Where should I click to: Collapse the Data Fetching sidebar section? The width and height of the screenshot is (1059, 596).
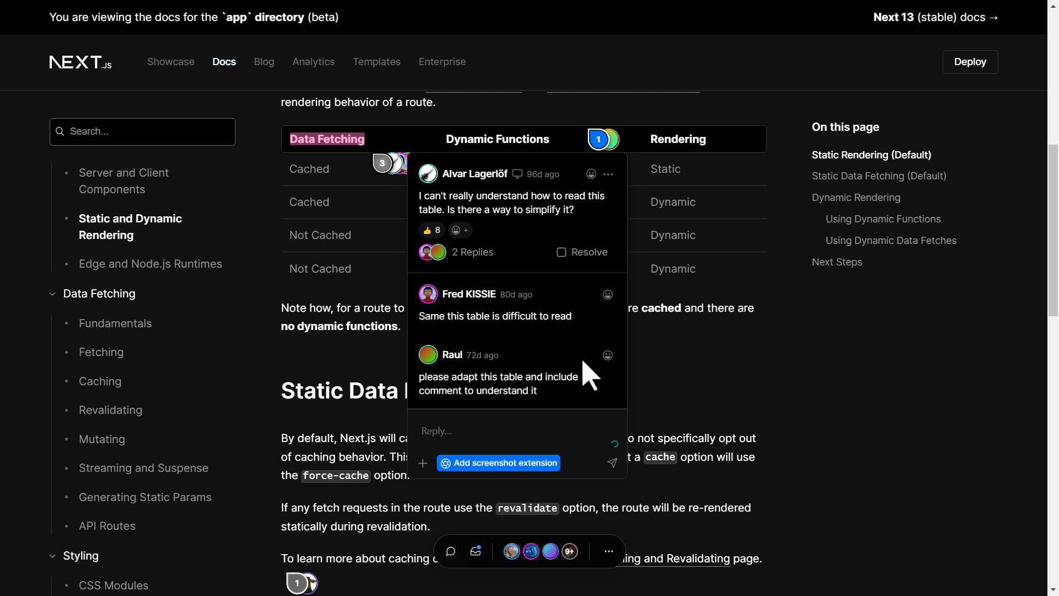(x=53, y=294)
